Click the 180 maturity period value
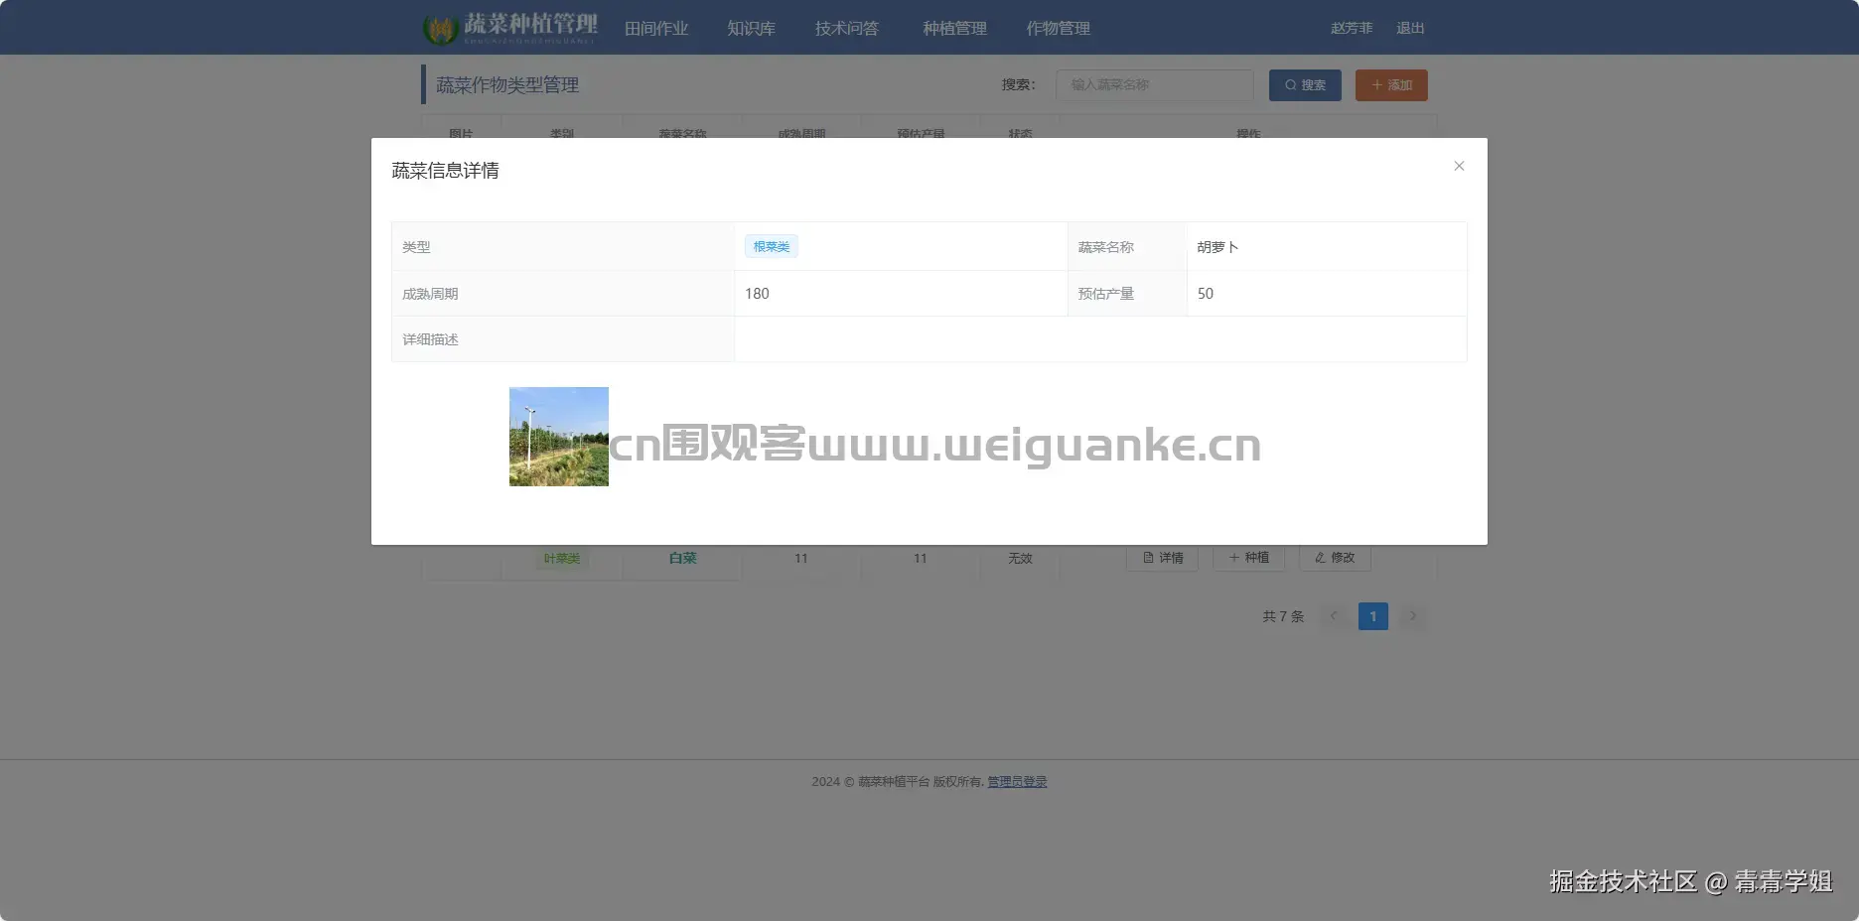The height and width of the screenshot is (921, 1859). pos(757,294)
